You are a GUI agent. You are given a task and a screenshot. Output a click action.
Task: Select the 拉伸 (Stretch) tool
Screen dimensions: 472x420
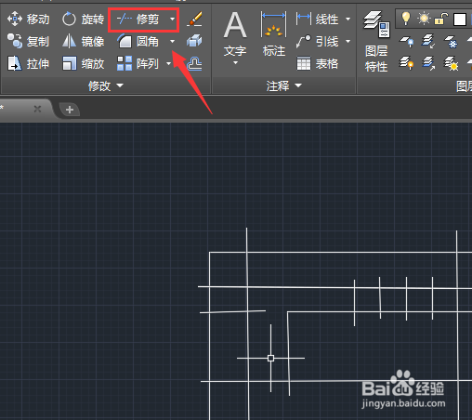click(x=28, y=63)
